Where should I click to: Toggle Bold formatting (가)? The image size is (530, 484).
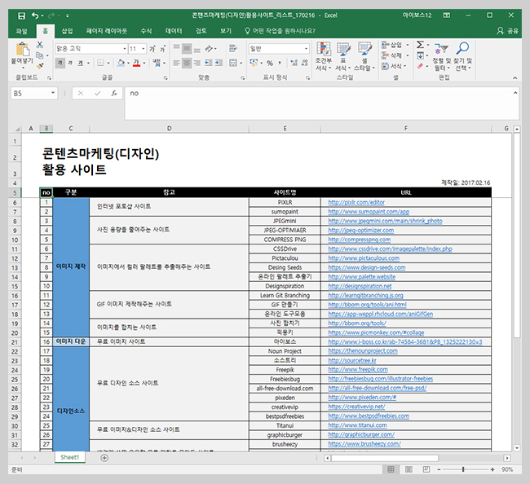point(60,64)
